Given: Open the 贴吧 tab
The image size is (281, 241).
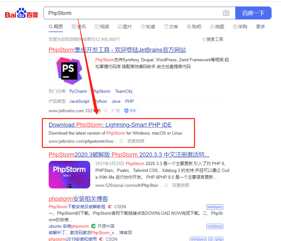Looking at the screenshot, I should [194, 27].
